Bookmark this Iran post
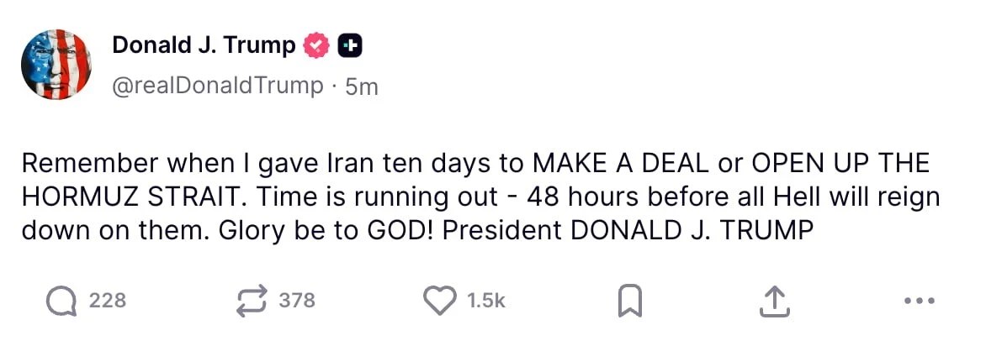Screen dimensions: 986x346 tap(629, 301)
